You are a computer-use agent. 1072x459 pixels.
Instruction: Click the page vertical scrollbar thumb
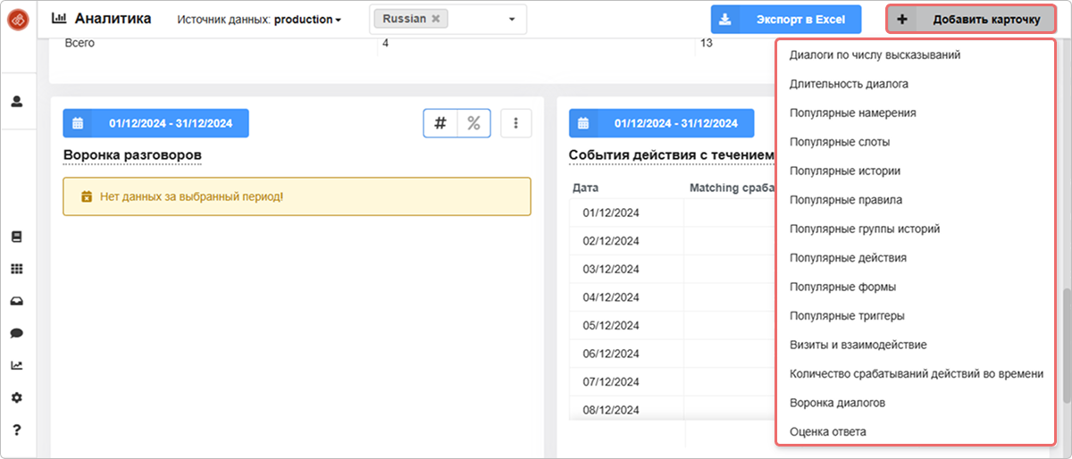coord(1065,346)
